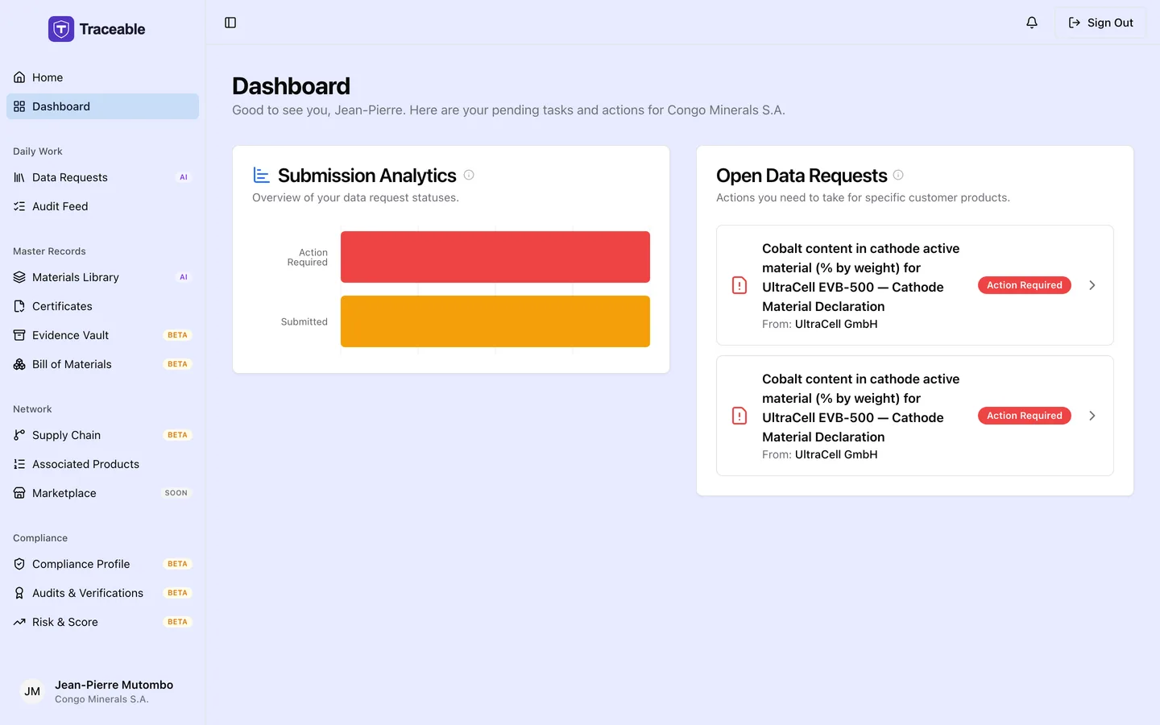This screenshot has width=1160, height=725.
Task: Open Home menu item
Action: click(102, 77)
